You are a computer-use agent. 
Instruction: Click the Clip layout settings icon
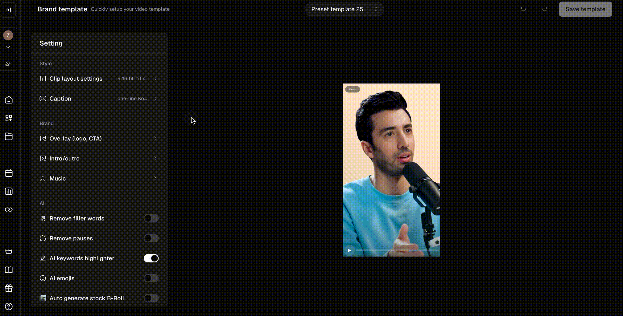pos(43,79)
